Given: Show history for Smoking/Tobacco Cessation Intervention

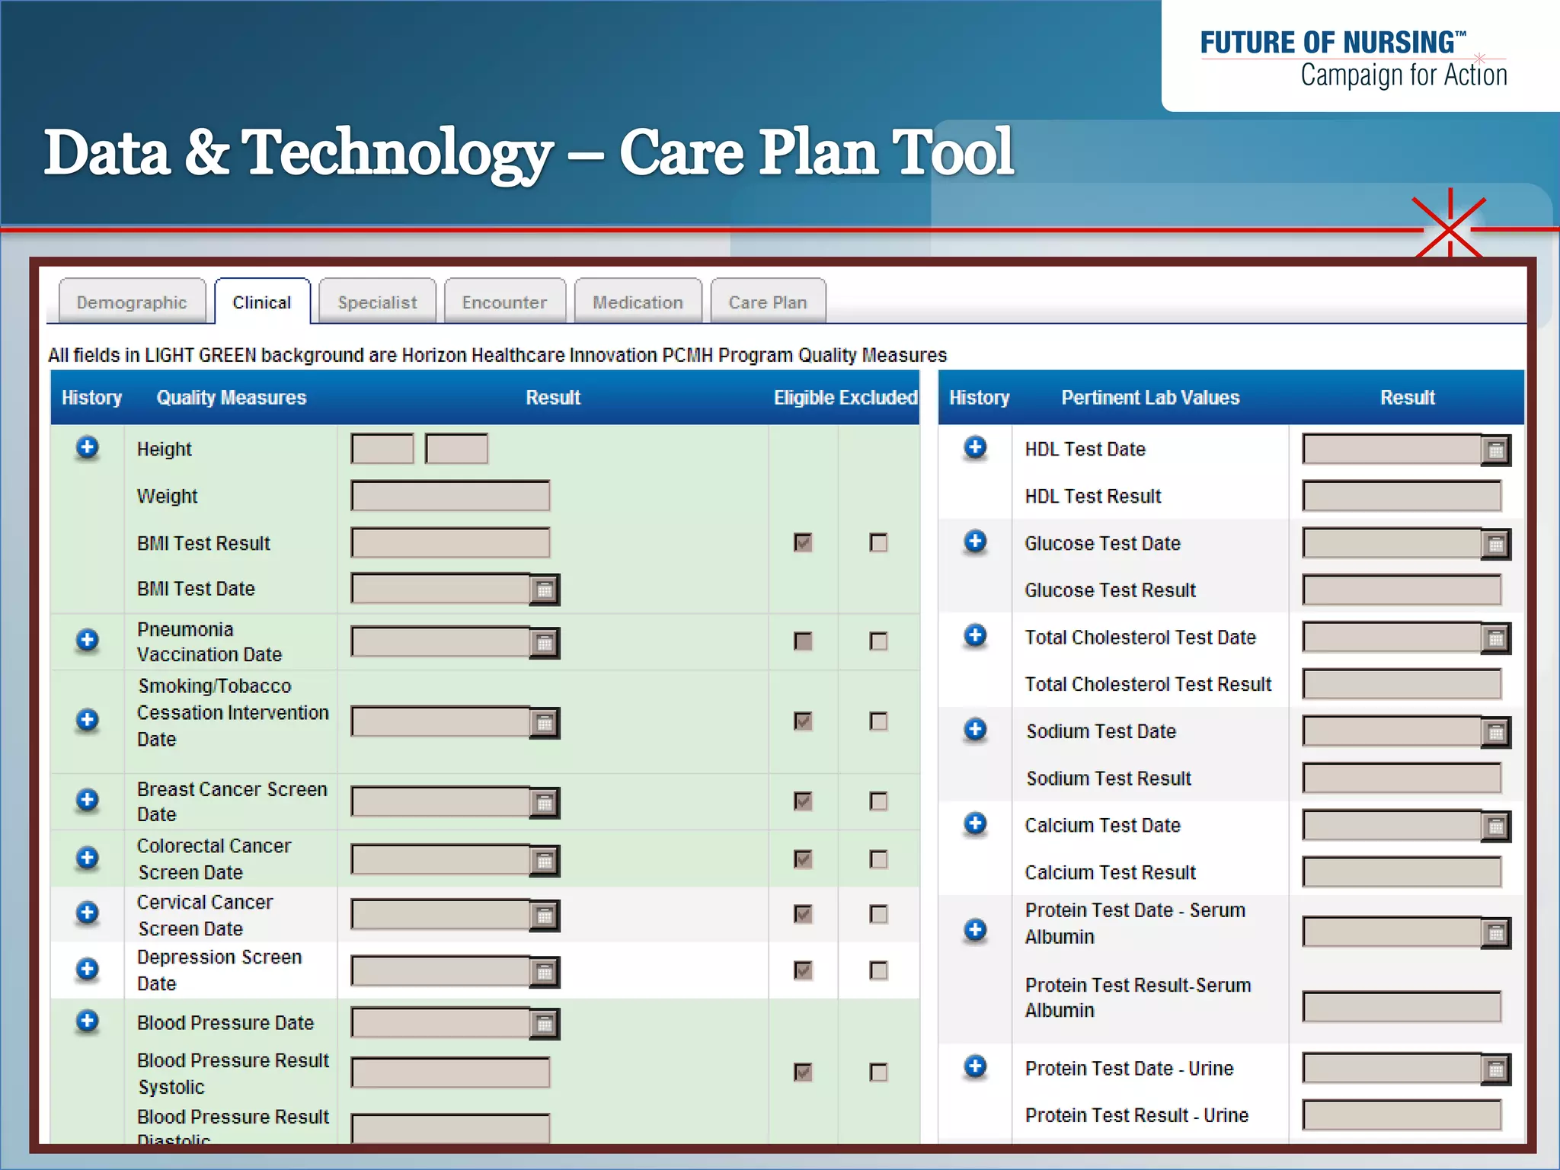Looking at the screenshot, I should click(88, 720).
